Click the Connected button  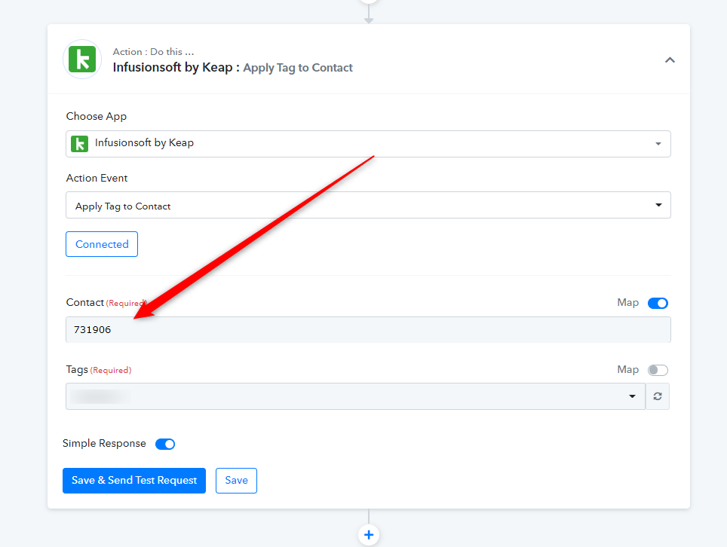102,244
